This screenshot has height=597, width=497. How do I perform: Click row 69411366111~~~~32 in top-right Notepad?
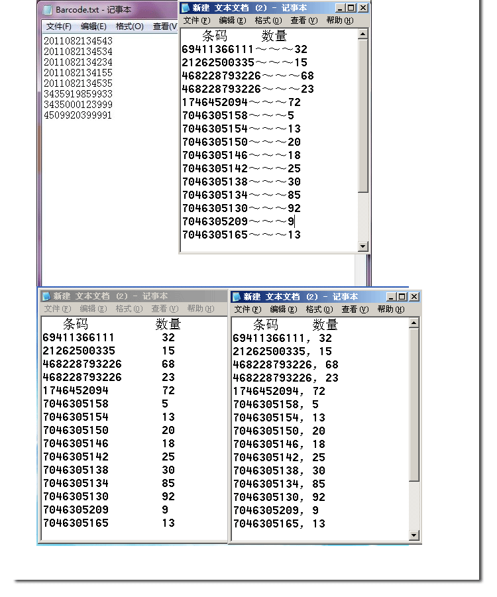click(245, 49)
